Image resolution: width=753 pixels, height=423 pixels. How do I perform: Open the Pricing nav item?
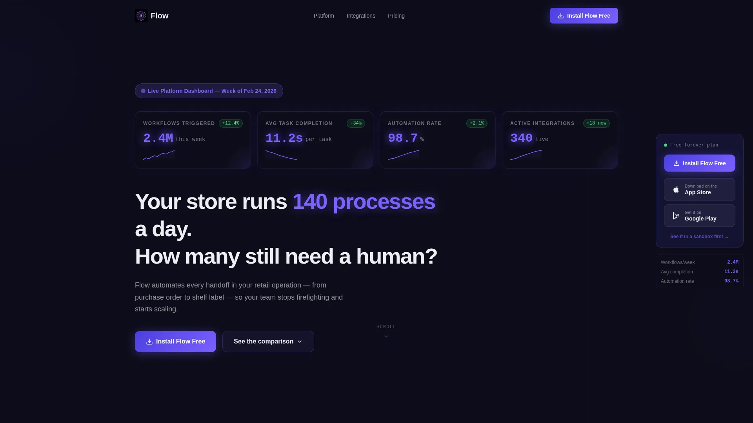click(x=396, y=16)
